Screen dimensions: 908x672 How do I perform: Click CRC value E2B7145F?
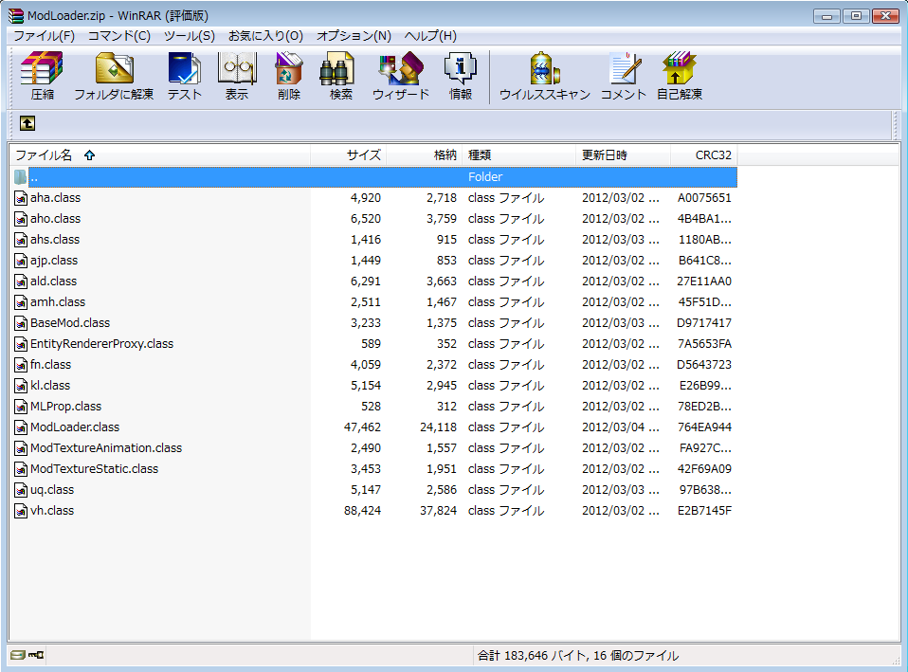coord(704,511)
